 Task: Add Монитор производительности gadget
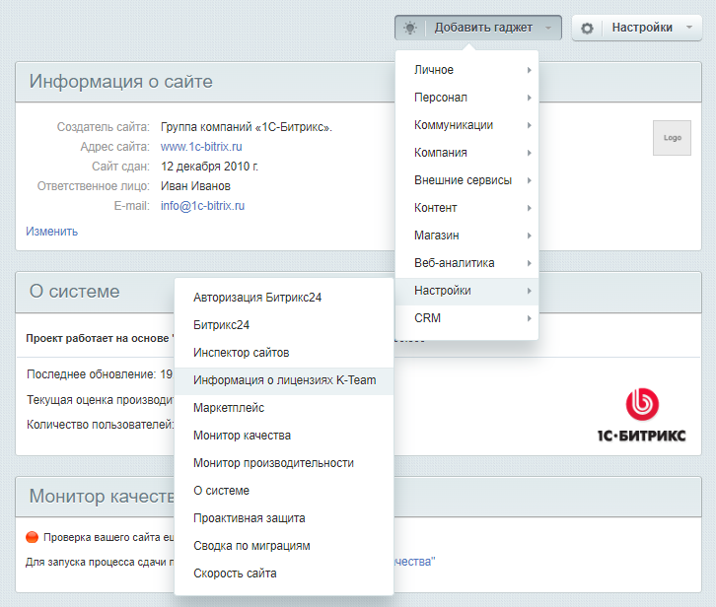[x=284, y=463]
